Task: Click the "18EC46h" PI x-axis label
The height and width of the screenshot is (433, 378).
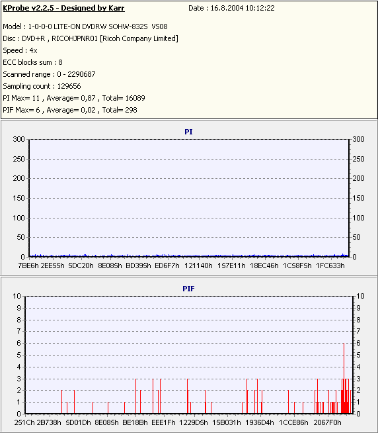Action: pyautogui.click(x=264, y=265)
